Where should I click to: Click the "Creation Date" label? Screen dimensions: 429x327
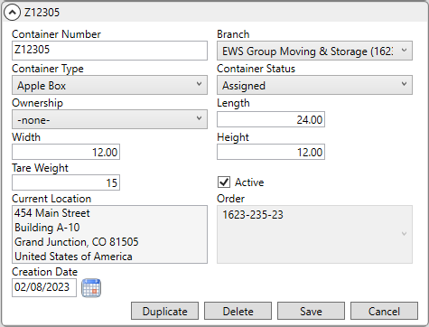pyautogui.click(x=44, y=272)
